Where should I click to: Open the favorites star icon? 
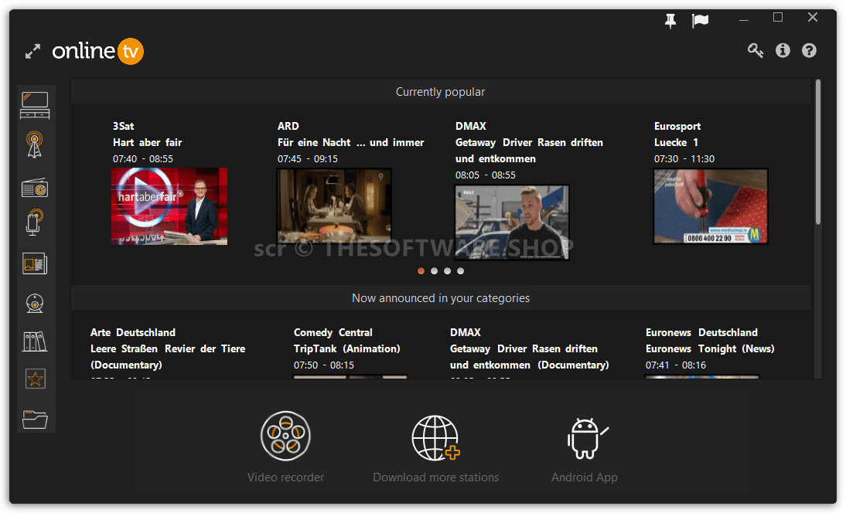[35, 379]
